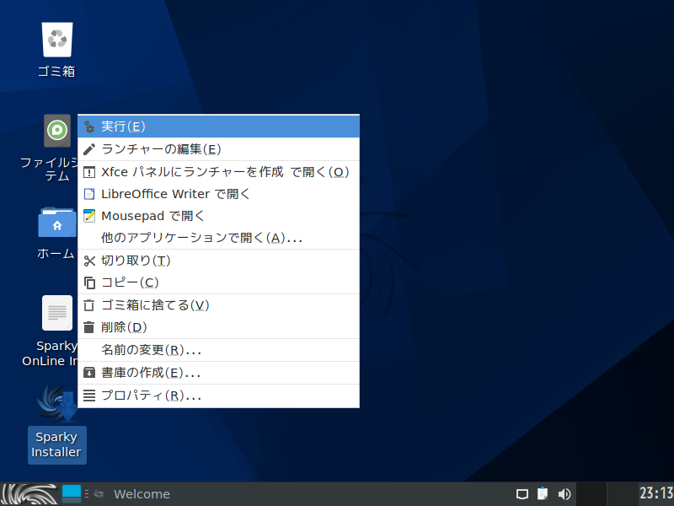This screenshot has width=674, height=506.
Task: Select 他のアプリケーションで開く(A)...
Action: (x=218, y=238)
